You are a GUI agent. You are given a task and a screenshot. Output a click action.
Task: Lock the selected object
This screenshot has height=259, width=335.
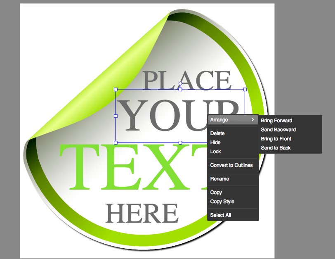tap(216, 152)
